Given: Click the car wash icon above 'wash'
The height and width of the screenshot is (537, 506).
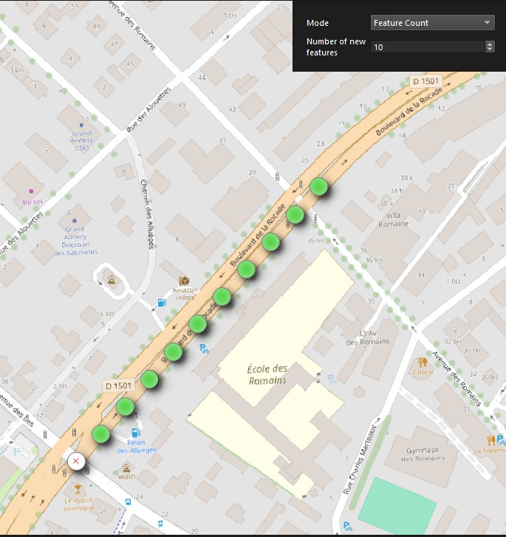Looking at the screenshot, I should tap(126, 468).
